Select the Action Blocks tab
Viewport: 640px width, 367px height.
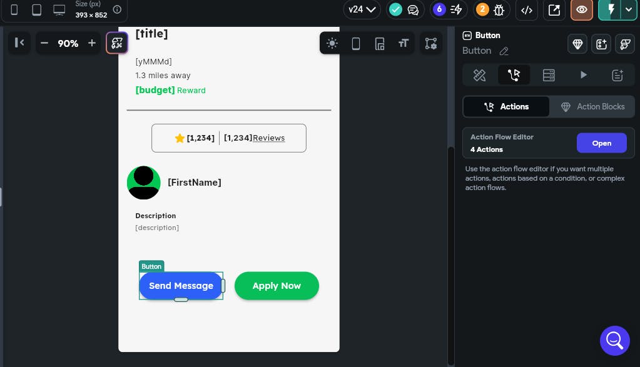tap(592, 106)
